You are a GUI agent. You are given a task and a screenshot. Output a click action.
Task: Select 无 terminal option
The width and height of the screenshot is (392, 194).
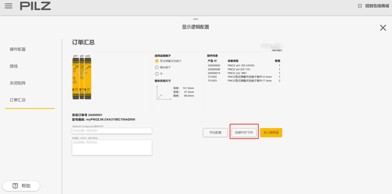coord(157,73)
